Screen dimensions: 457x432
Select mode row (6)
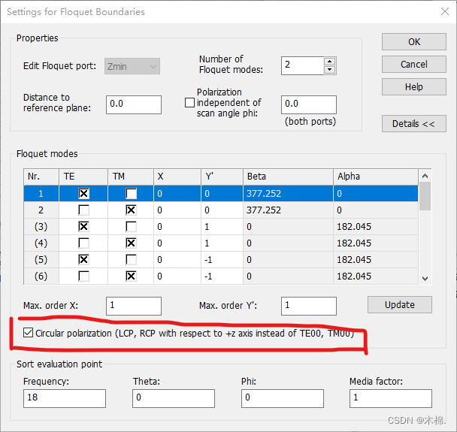point(221,276)
